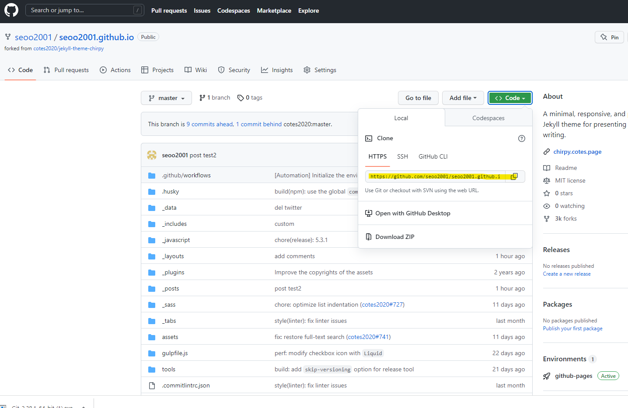628x408 pixels.
Task: Open the cotes2020/jekyll-theme-chirpy fork source link
Action: pyautogui.click(x=69, y=48)
